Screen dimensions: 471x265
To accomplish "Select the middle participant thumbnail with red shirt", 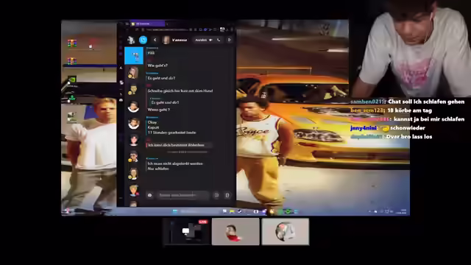I will pyautogui.click(x=235, y=232).
